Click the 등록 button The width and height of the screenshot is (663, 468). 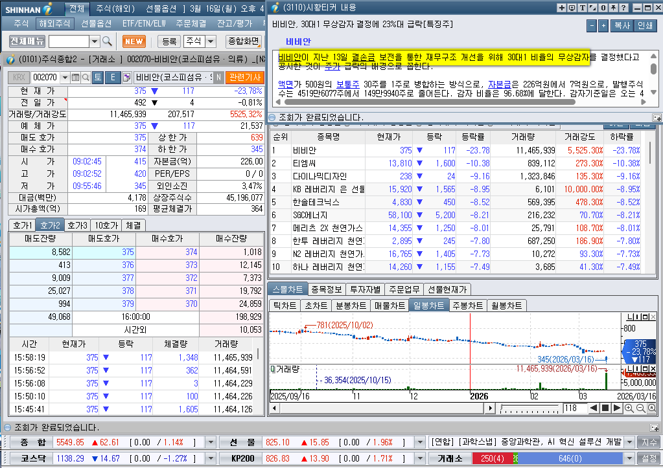[x=169, y=41]
